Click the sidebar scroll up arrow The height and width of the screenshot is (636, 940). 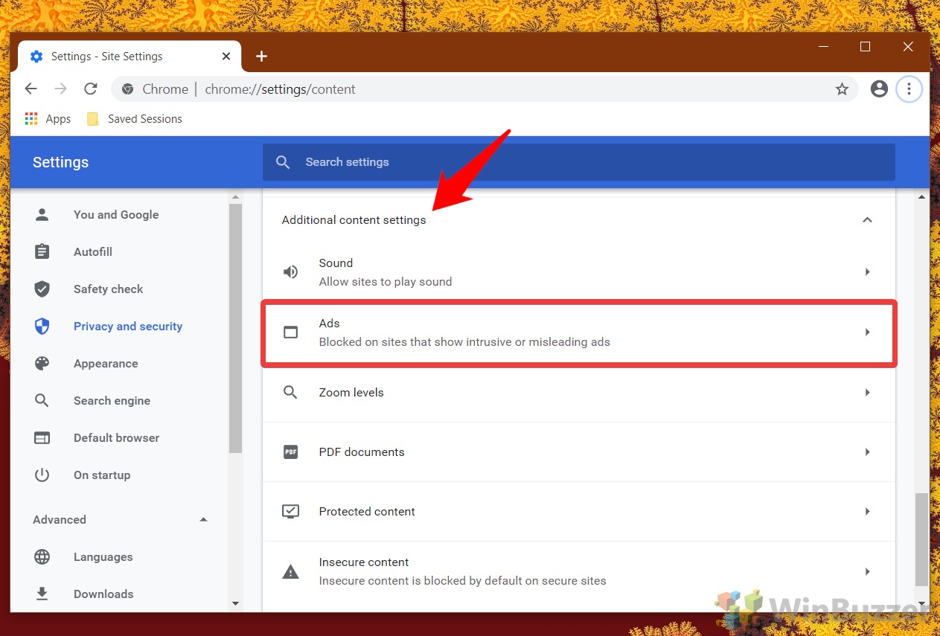click(236, 197)
